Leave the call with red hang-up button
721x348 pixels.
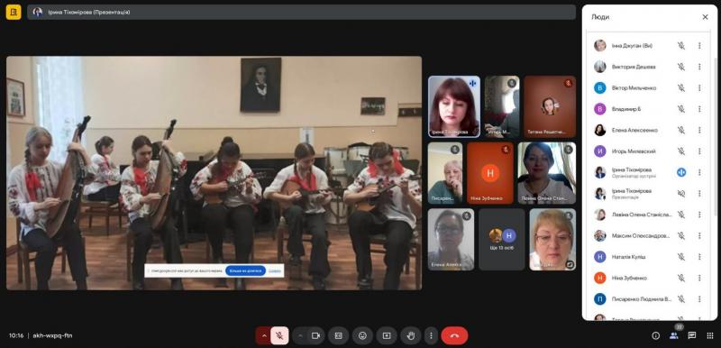click(x=454, y=335)
